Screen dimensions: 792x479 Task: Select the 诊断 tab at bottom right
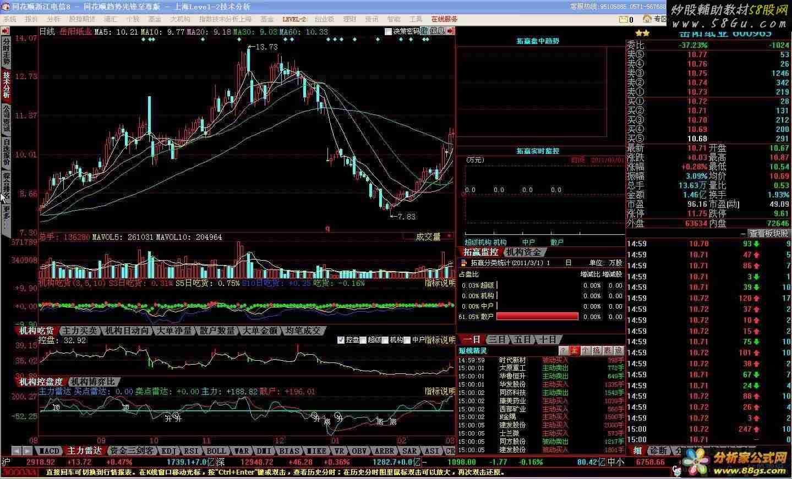coord(658,450)
